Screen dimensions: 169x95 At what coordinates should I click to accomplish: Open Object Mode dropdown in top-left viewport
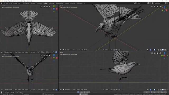[9, 52]
